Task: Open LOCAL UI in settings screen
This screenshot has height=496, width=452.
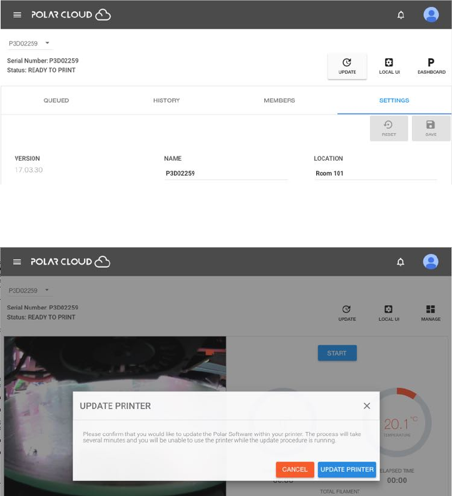Action: [x=389, y=66]
